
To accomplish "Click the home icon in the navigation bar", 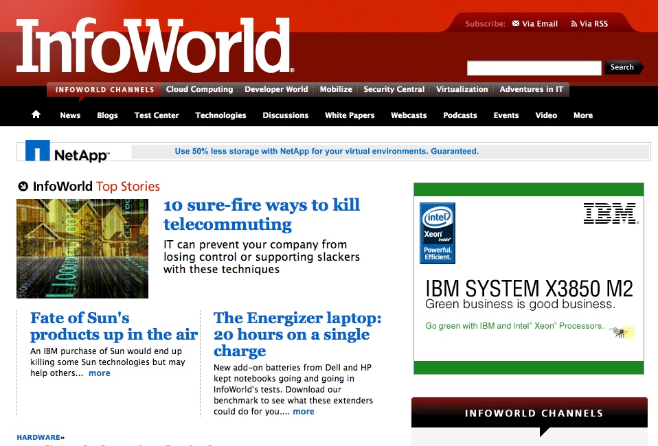I will pyautogui.click(x=35, y=115).
